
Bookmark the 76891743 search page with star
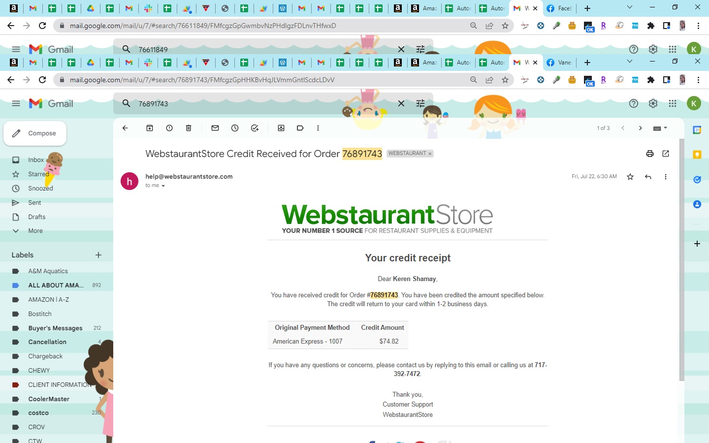(505, 80)
